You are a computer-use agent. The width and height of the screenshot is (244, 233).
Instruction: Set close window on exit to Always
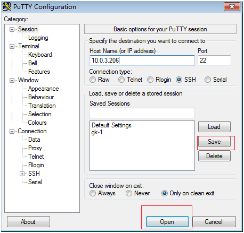[93, 193]
